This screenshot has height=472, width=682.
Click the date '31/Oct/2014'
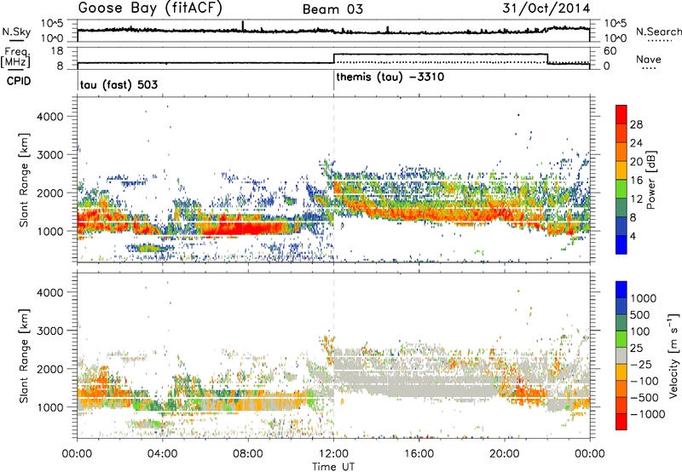546,9
